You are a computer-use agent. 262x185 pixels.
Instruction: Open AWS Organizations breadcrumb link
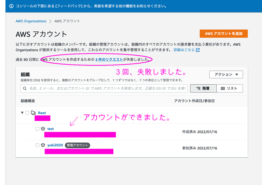pyautogui.click(x=31, y=21)
